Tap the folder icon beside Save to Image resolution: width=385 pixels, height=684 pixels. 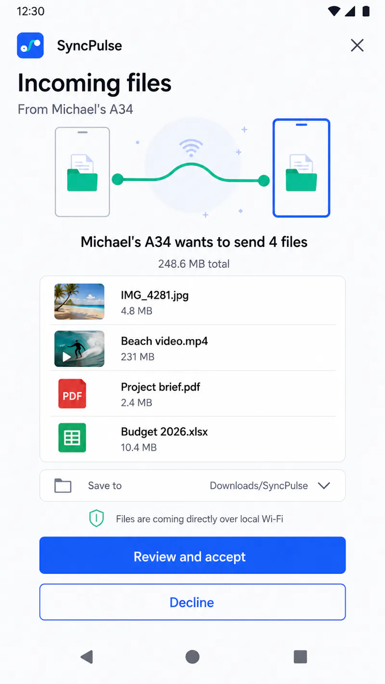point(63,486)
